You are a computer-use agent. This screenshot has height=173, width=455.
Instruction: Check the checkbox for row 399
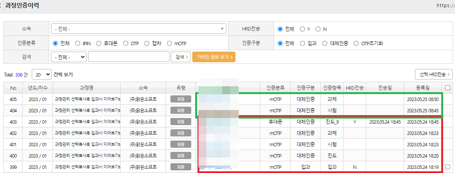pyautogui.click(x=448, y=167)
